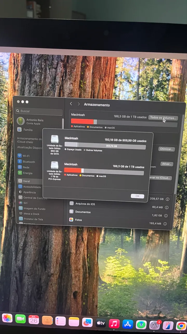The width and height of the screenshot is (187, 334).
Task: Open Protetor de Tela settings
Action: (31, 219)
